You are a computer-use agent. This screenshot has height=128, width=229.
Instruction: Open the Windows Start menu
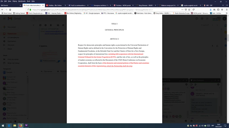tap(3, 126)
